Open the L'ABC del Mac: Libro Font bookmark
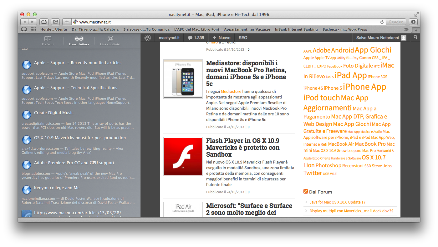438x247 pixels. pos(197,29)
